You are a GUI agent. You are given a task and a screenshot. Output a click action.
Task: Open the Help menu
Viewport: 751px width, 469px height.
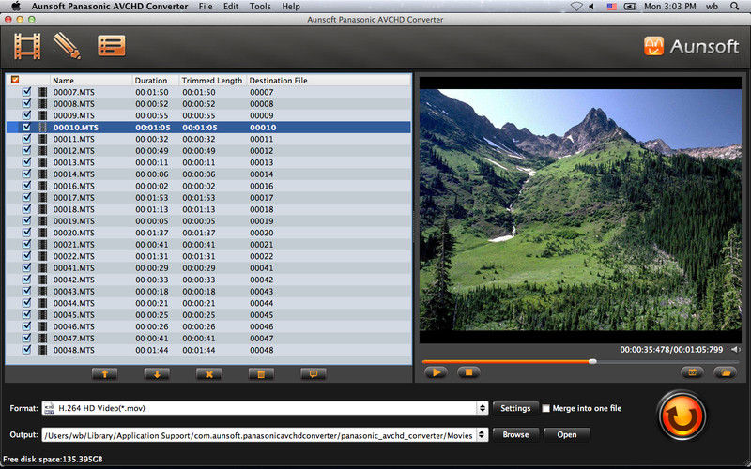click(291, 7)
